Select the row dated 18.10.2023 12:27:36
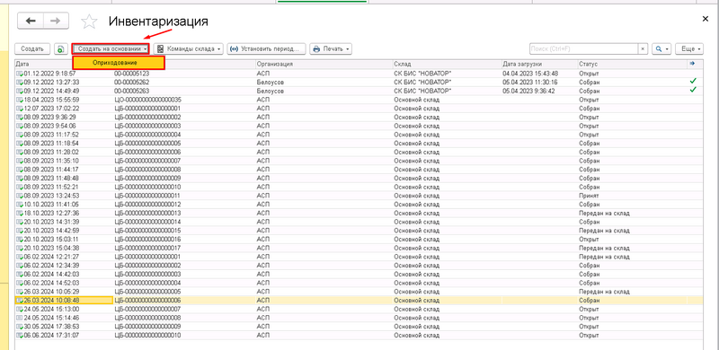This screenshot has width=719, height=350. [x=359, y=213]
